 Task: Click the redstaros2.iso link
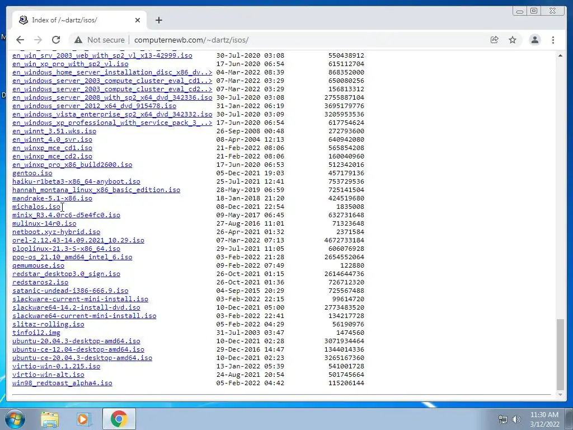pos(40,282)
